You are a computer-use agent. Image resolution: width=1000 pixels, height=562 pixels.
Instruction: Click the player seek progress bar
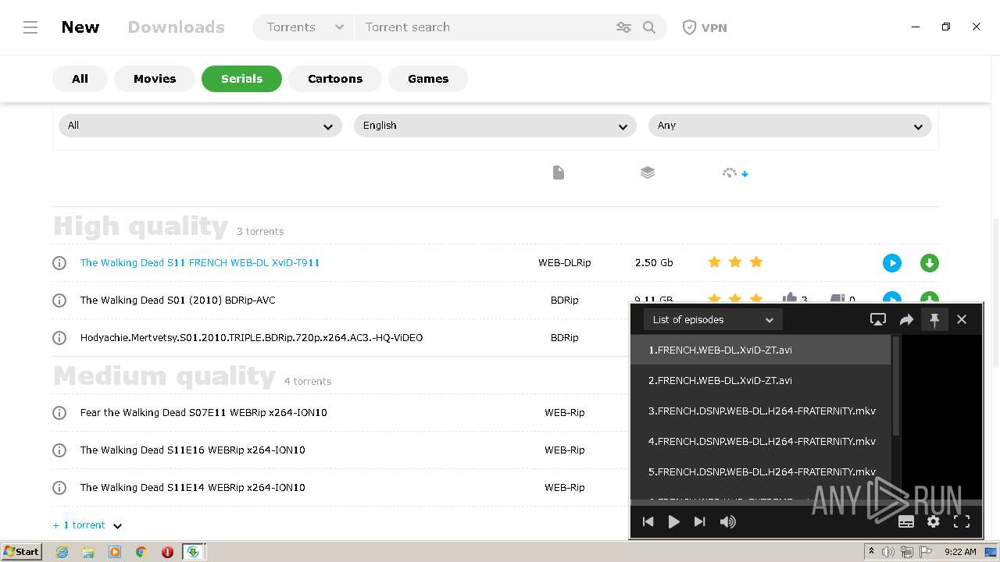(x=806, y=503)
